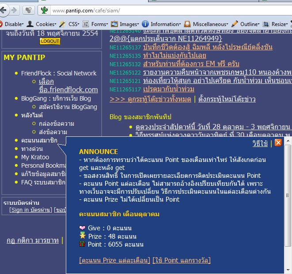Viewport: 292px width, 274px height.
Task: Click the CSS pencil icon
Action: 63,24
